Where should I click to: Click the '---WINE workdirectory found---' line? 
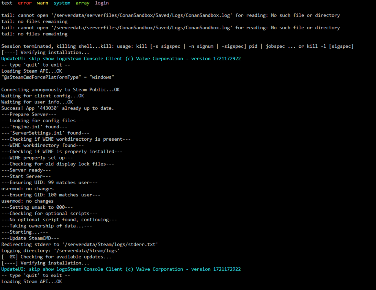(x=43, y=146)
